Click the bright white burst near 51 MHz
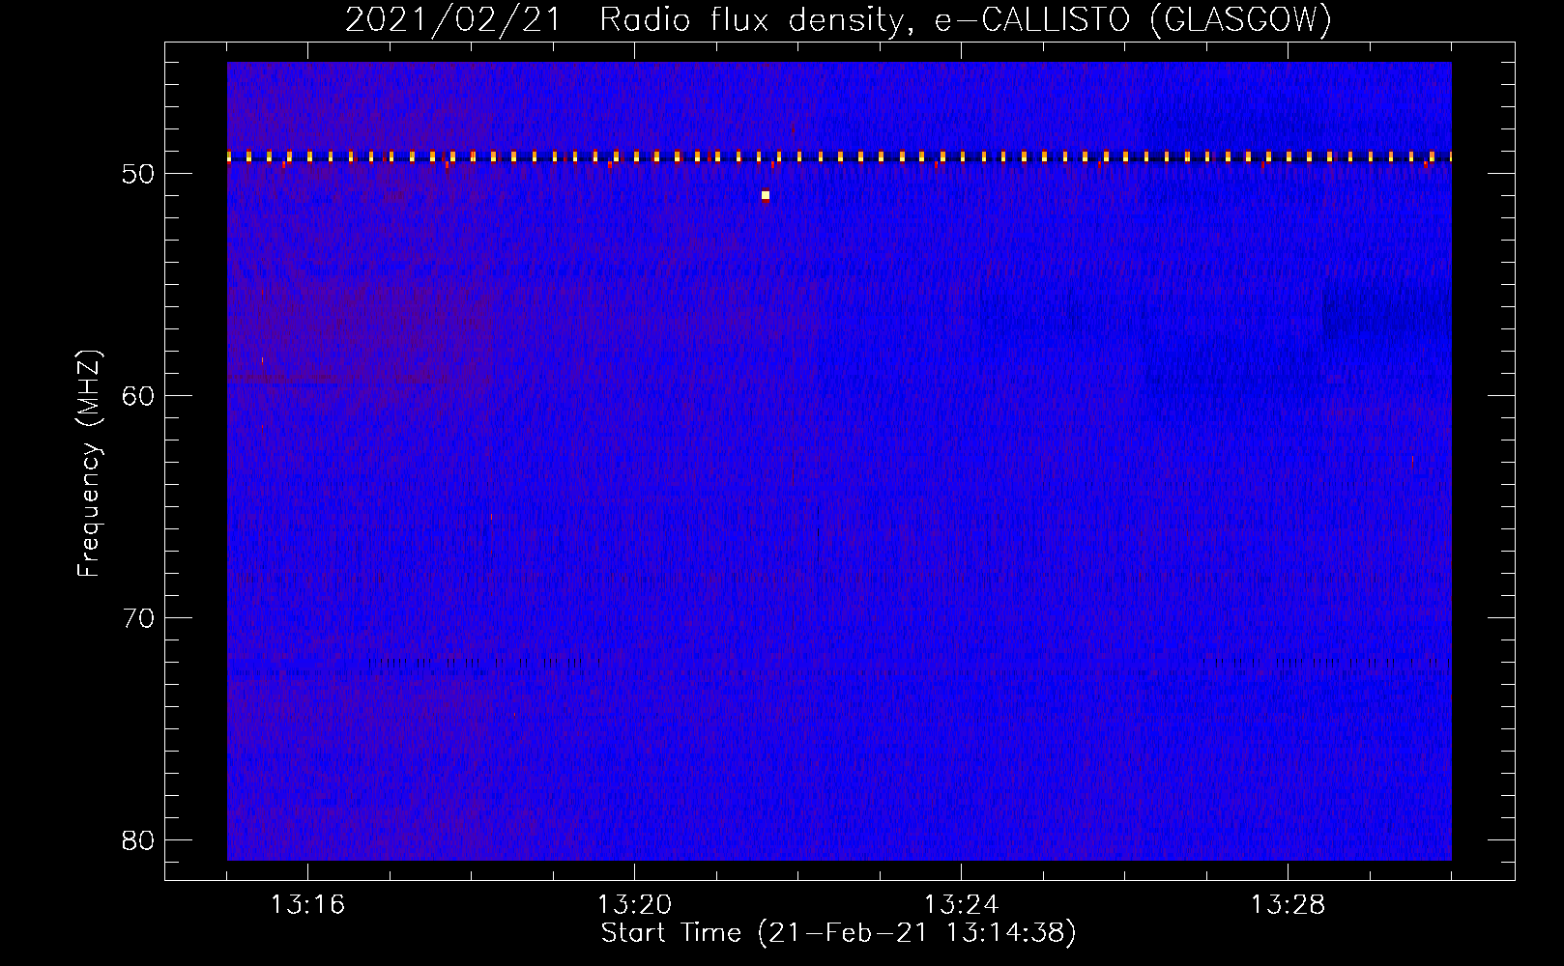 click(766, 195)
